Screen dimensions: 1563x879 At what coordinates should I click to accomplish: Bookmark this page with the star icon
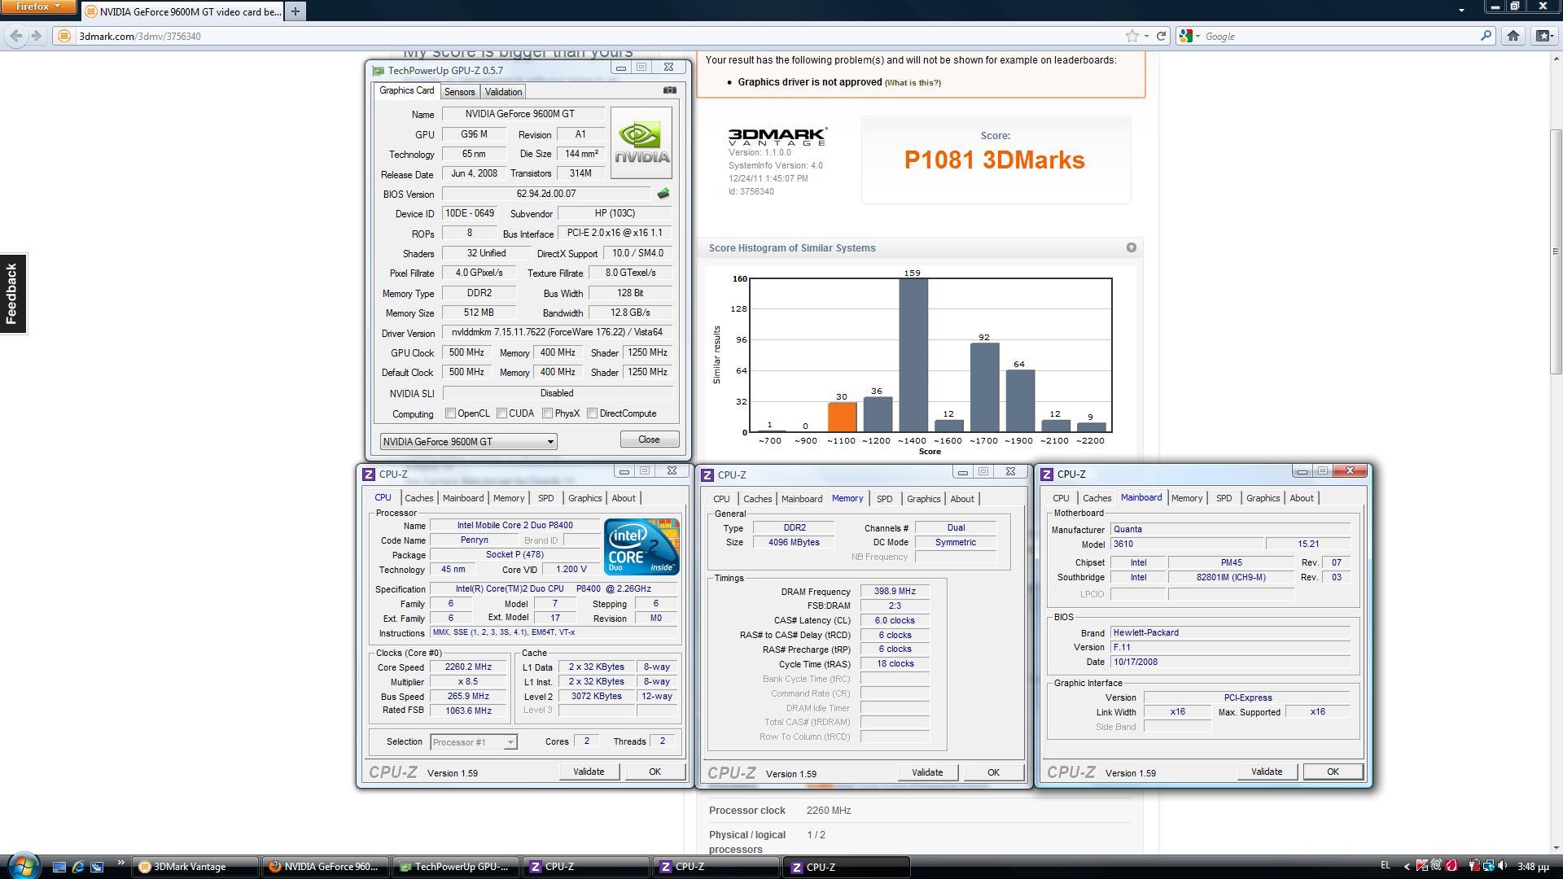click(x=1132, y=36)
